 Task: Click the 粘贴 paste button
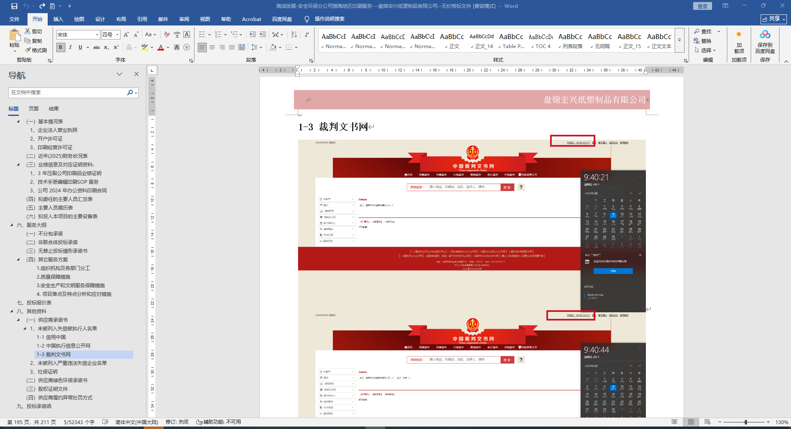[x=15, y=40]
